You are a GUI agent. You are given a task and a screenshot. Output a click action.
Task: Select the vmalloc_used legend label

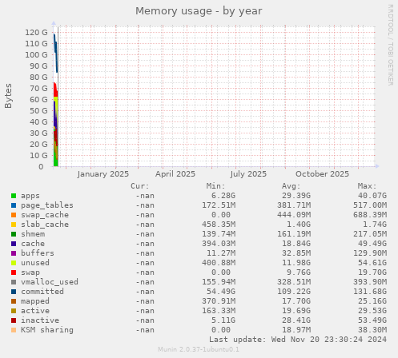point(50,282)
